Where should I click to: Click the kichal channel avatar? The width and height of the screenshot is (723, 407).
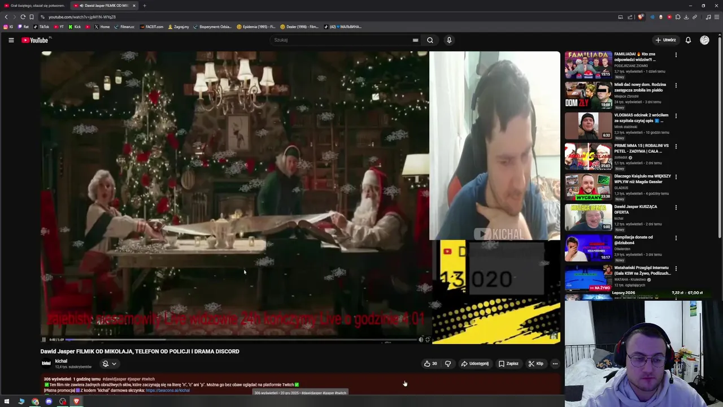click(x=46, y=363)
